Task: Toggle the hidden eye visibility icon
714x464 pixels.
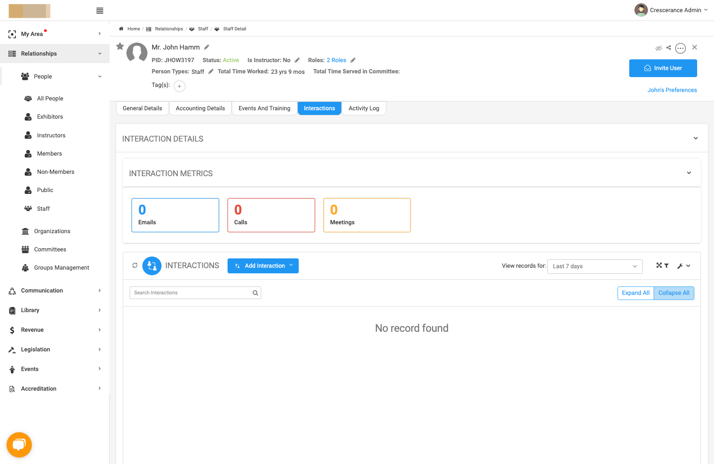Action: (x=659, y=48)
